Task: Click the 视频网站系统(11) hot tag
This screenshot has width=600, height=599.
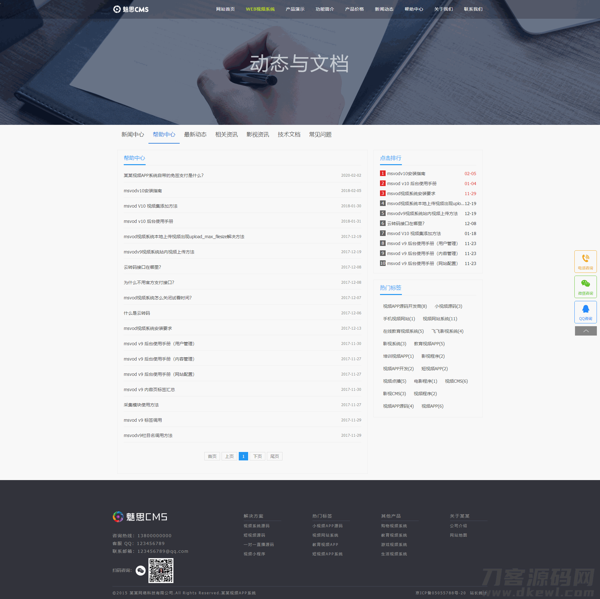Action: pos(440,319)
